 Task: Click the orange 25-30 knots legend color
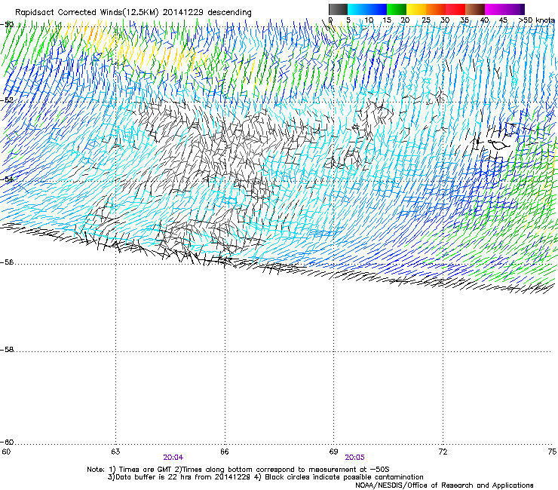(x=436, y=9)
